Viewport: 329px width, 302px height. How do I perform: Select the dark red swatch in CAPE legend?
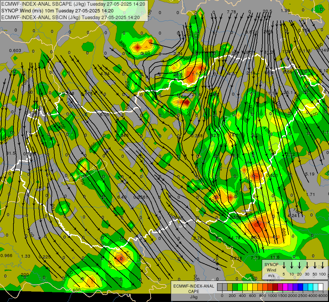click(x=275, y=287)
